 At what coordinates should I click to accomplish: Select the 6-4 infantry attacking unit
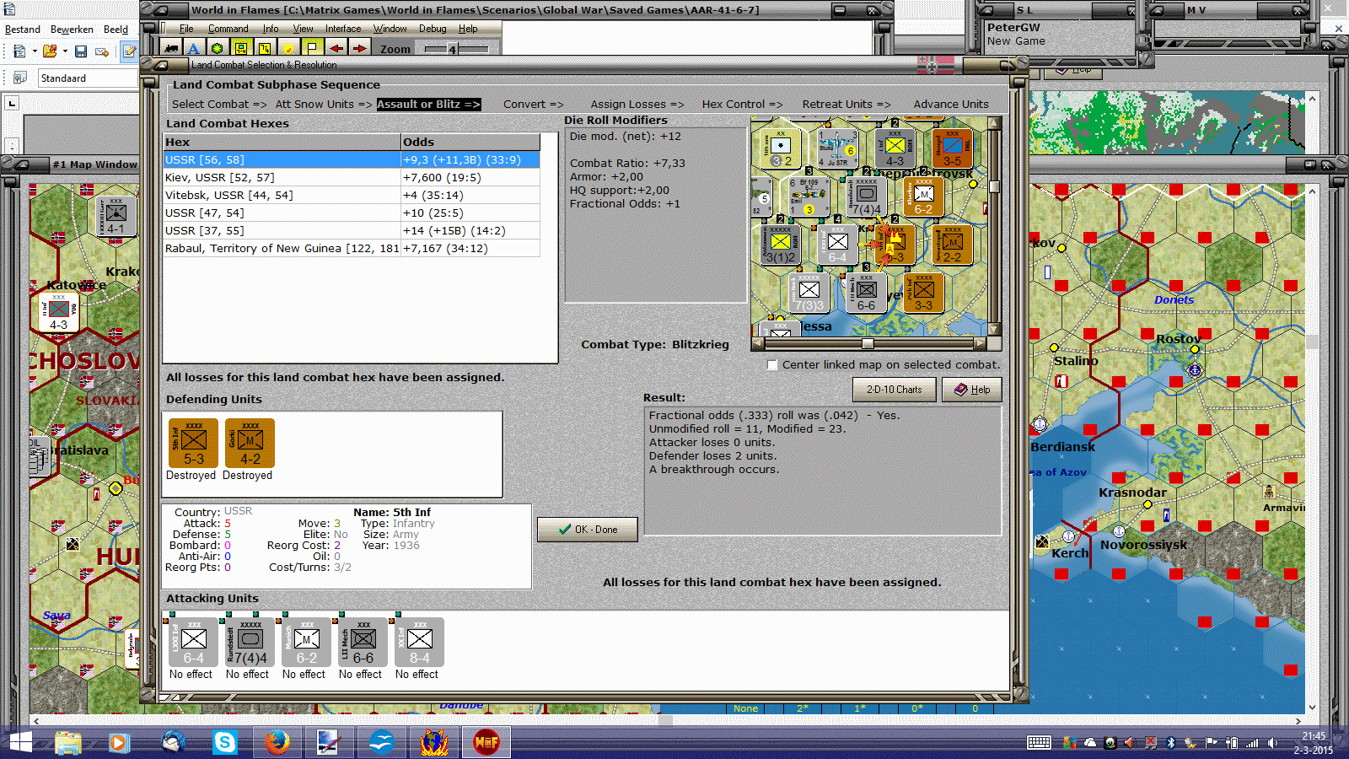193,642
